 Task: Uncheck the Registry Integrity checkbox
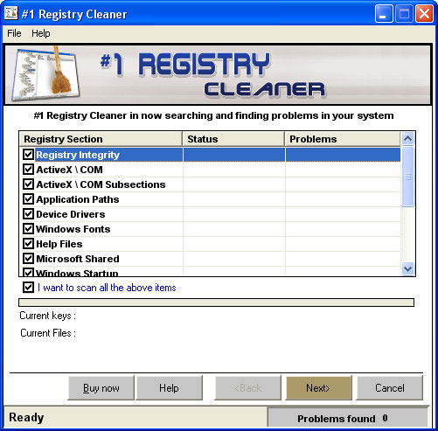click(x=28, y=154)
